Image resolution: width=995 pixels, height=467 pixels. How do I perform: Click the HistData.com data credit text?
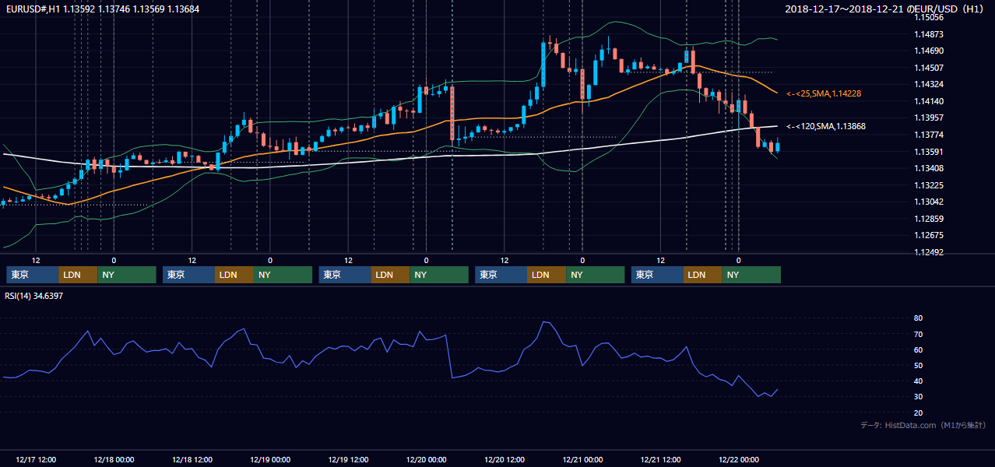pos(923,425)
